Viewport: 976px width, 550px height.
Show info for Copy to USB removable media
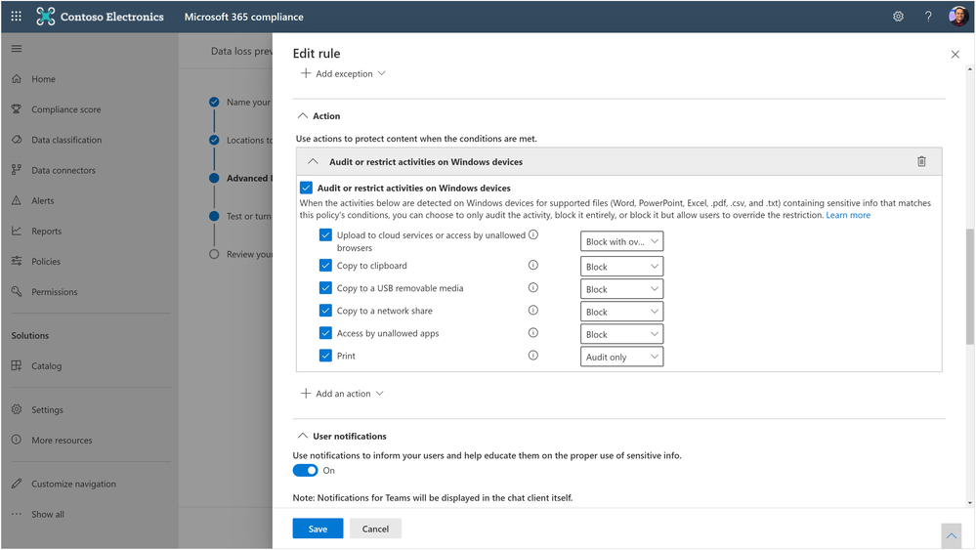click(x=533, y=287)
